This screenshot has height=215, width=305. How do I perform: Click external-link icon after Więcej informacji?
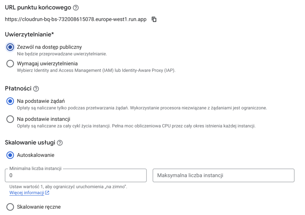pos(47,193)
